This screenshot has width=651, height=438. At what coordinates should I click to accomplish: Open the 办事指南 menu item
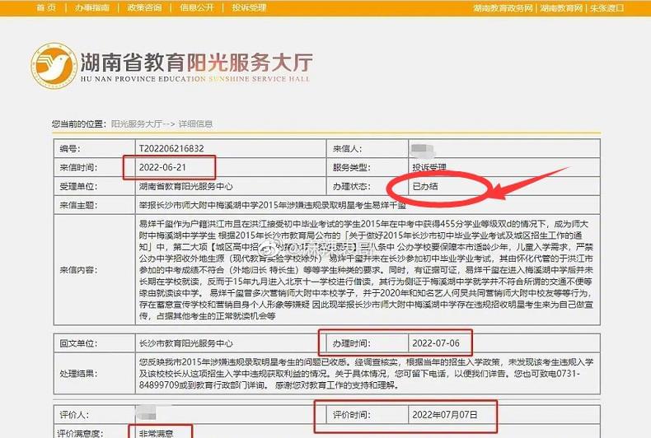coord(92,7)
